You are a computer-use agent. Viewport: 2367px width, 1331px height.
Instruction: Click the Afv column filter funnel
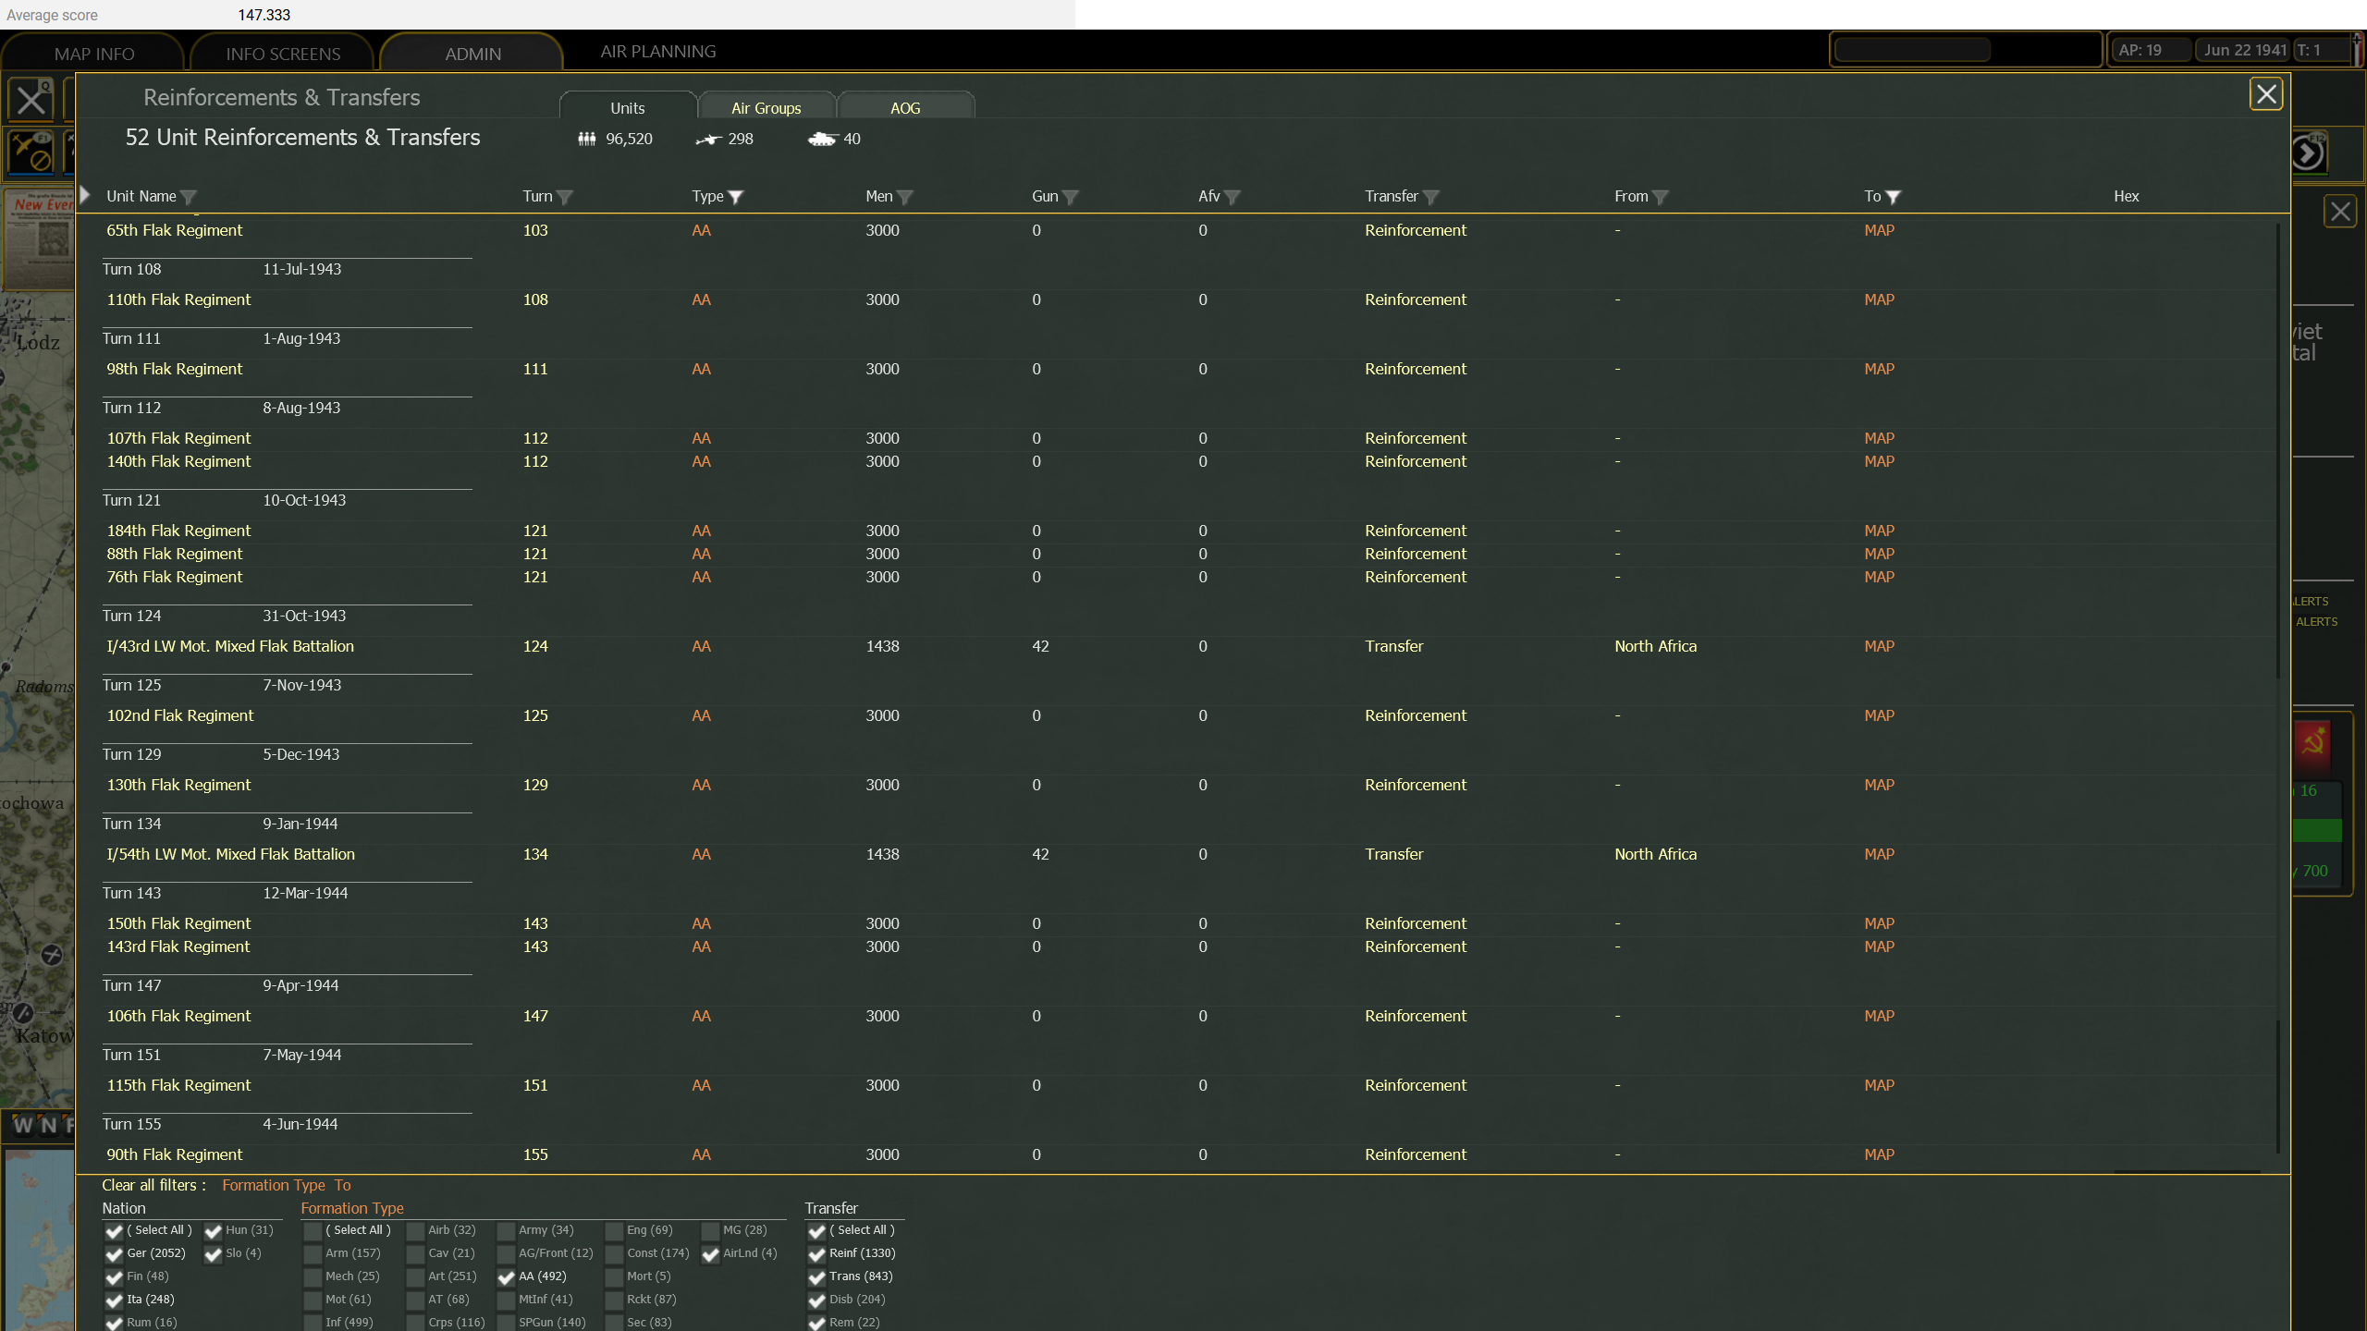pos(1233,197)
